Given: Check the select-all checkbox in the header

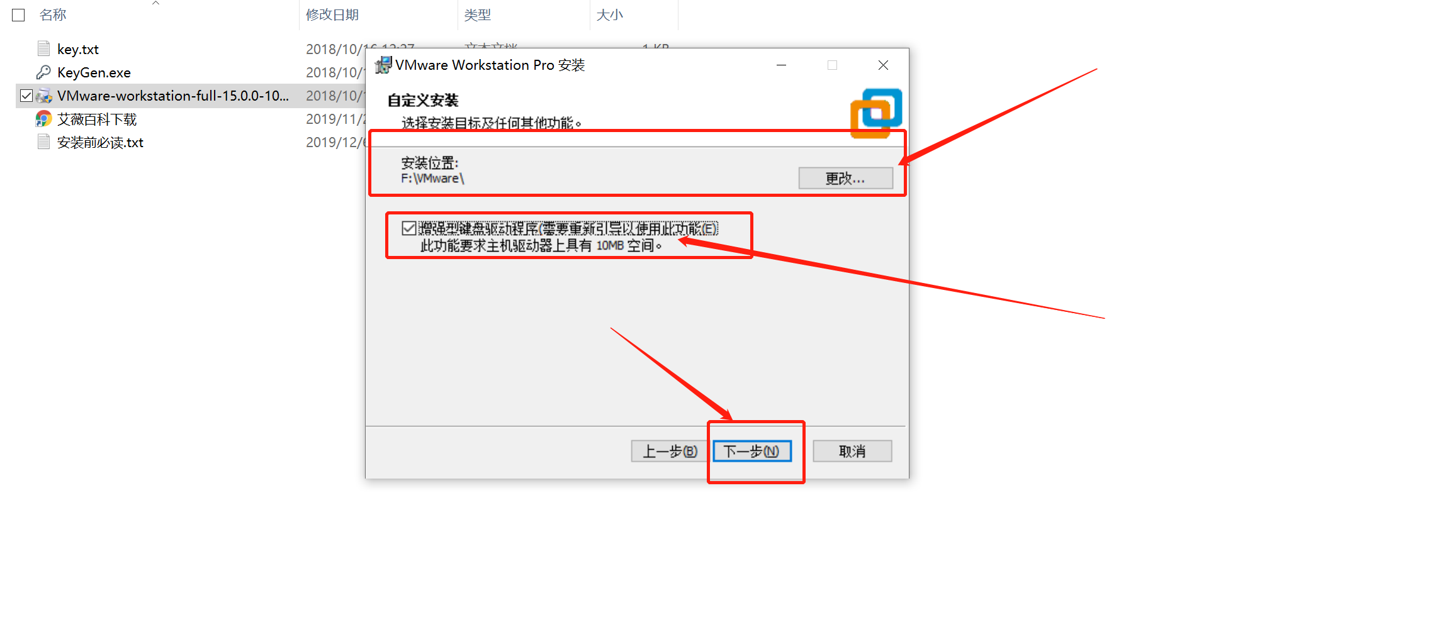Looking at the screenshot, I should [18, 14].
